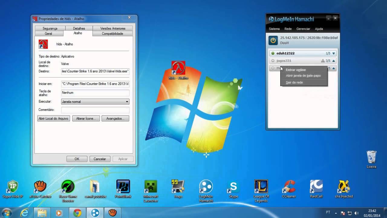Confirm with the OK button

click(77, 159)
